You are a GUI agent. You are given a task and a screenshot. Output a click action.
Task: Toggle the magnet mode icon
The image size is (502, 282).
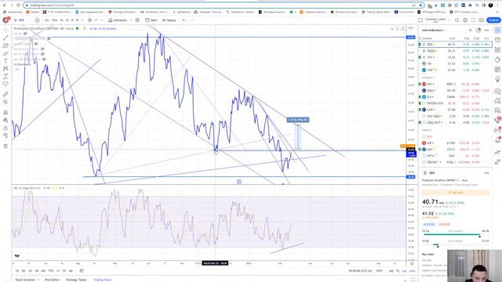point(5,113)
